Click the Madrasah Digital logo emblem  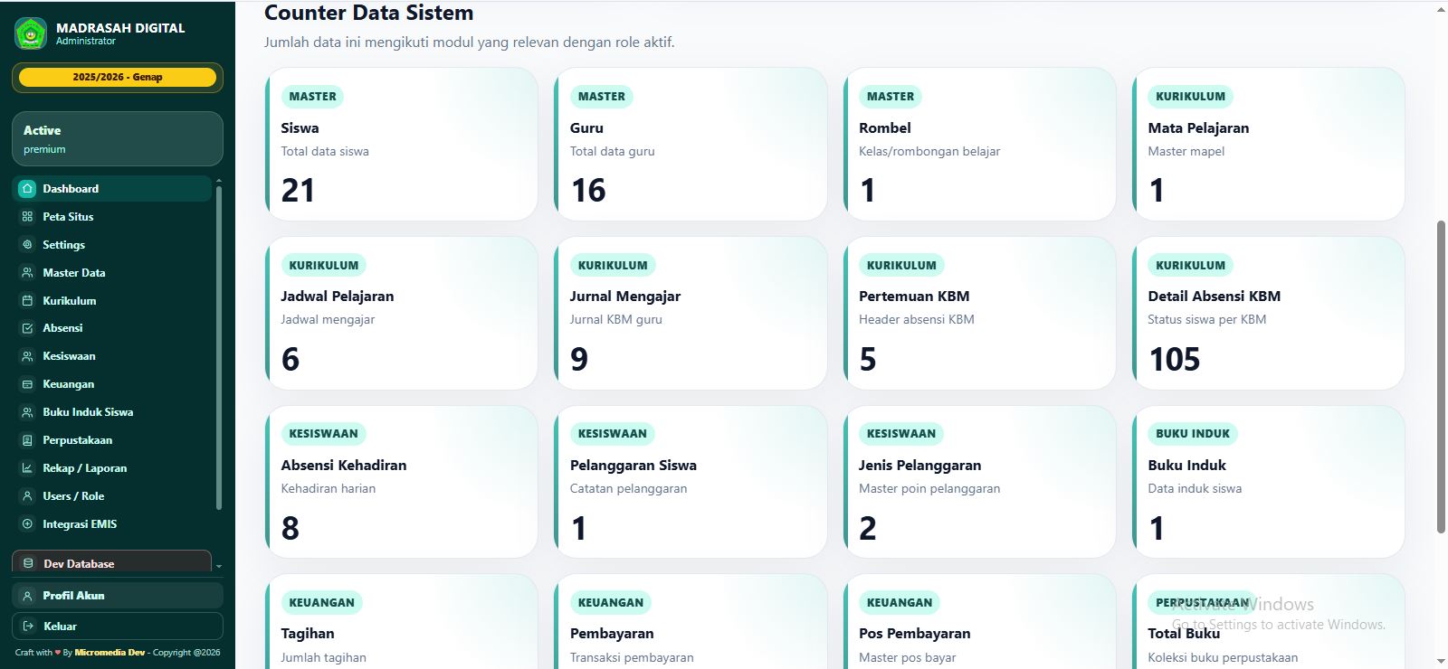31,33
